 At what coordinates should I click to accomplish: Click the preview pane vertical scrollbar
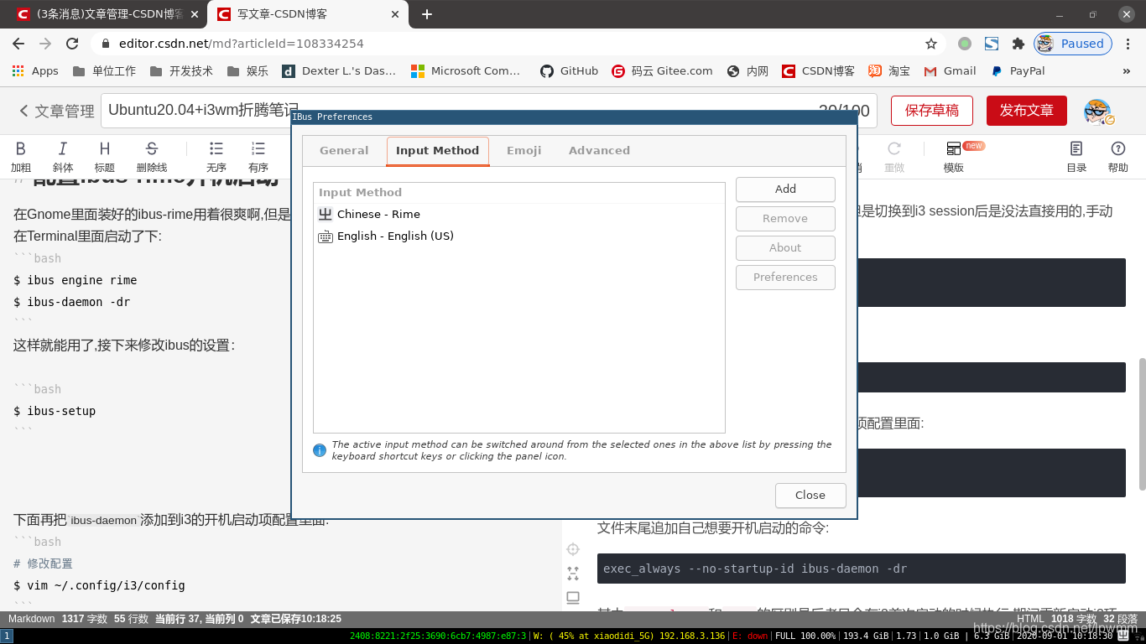[x=1142, y=424]
